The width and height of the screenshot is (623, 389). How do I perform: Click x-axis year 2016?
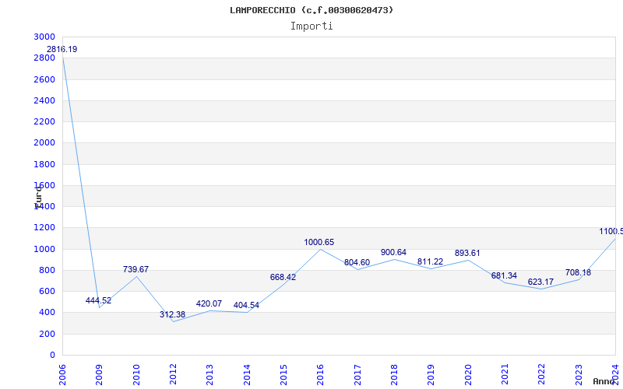(321, 374)
